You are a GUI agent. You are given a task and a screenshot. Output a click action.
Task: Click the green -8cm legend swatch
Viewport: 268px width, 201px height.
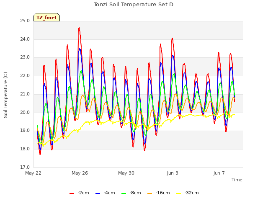[x=124, y=193]
